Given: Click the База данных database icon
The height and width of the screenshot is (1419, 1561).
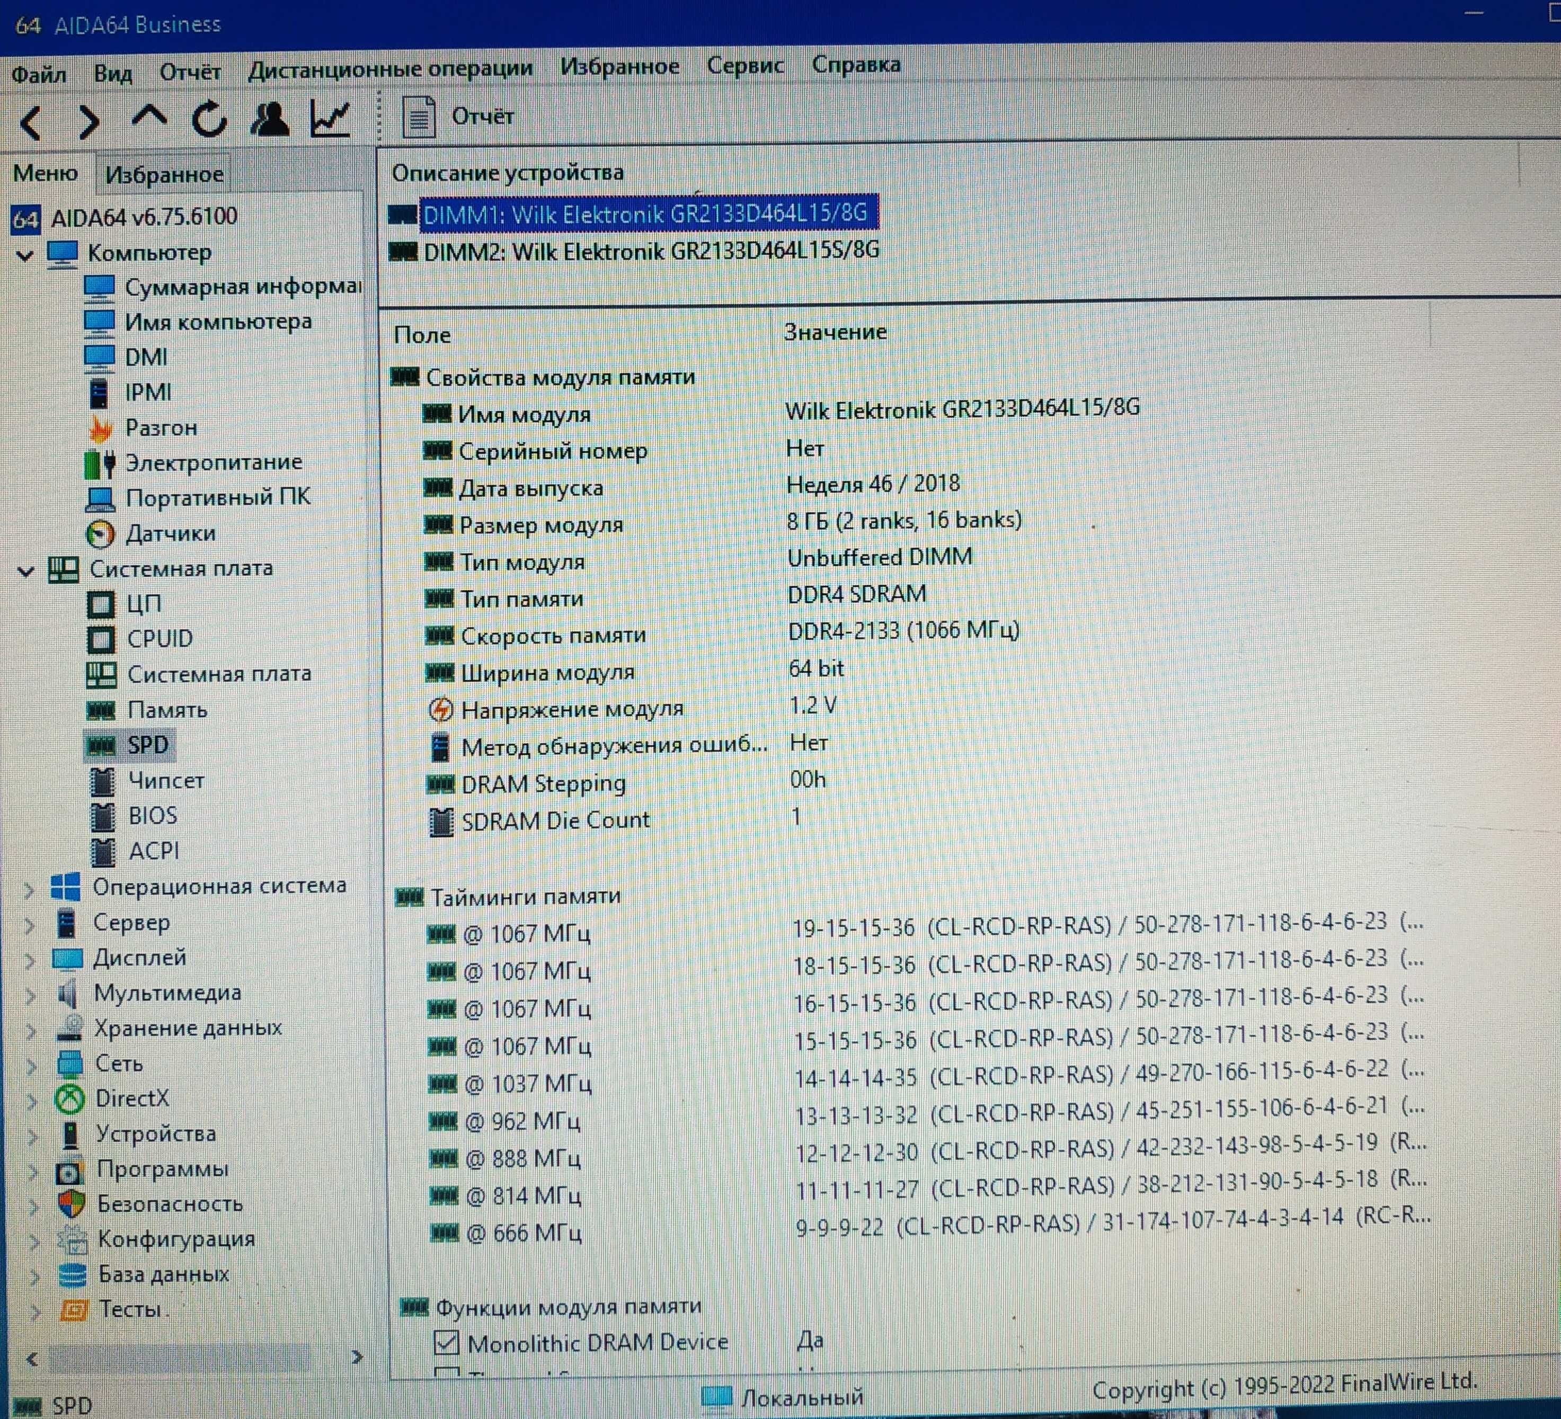Looking at the screenshot, I should 72,1276.
